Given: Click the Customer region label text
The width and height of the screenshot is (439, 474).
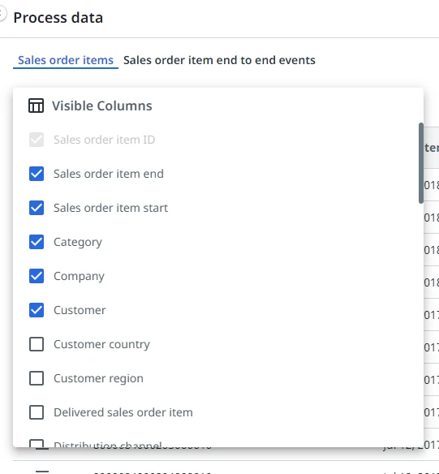Looking at the screenshot, I should (x=98, y=378).
